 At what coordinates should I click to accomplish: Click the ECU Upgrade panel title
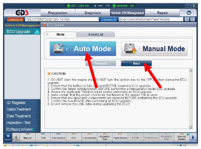point(55,25)
